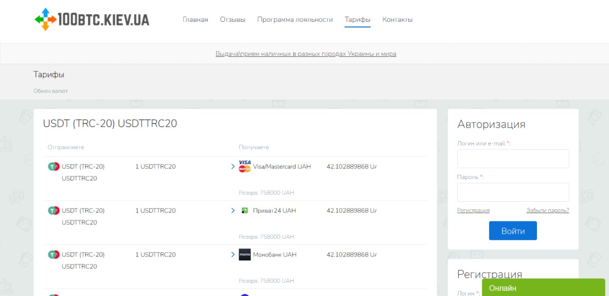Click the Отправляете column header
Image resolution: width=609 pixels, height=296 pixels.
pyautogui.click(x=66, y=147)
